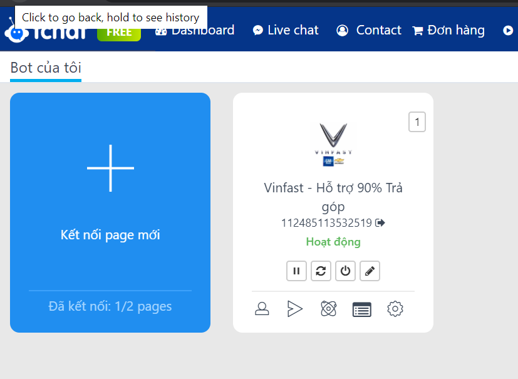Click the number 1 badge on bot card
Screen dimensions: 518x379
pyautogui.click(x=417, y=122)
